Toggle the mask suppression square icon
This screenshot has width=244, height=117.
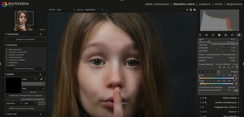(237, 90)
